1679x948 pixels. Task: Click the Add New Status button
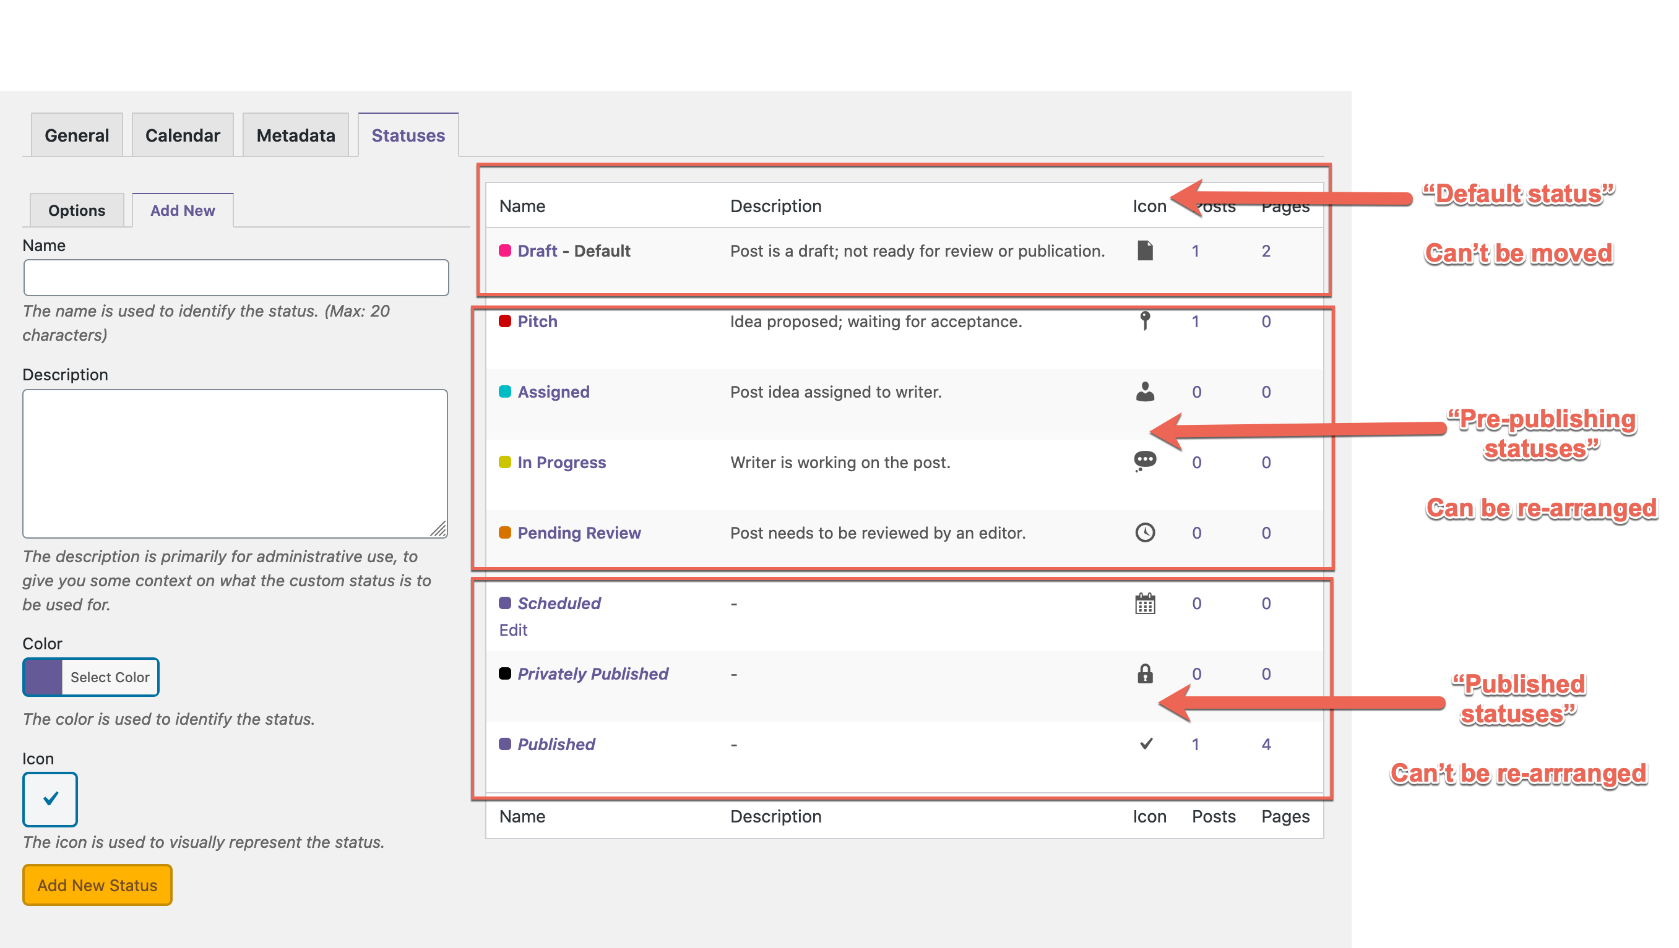(x=97, y=885)
